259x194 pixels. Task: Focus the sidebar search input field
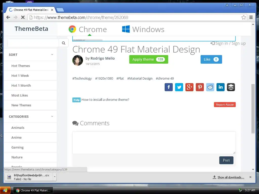33,43
